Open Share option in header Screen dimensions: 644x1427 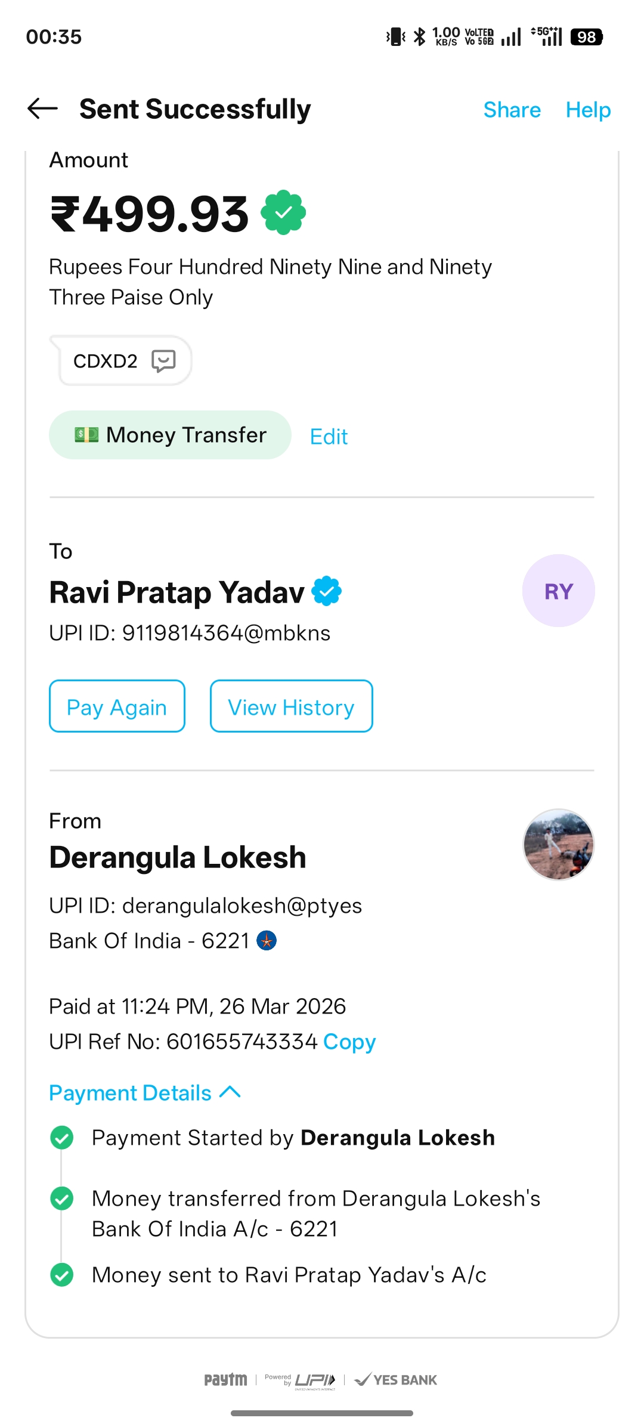click(512, 110)
